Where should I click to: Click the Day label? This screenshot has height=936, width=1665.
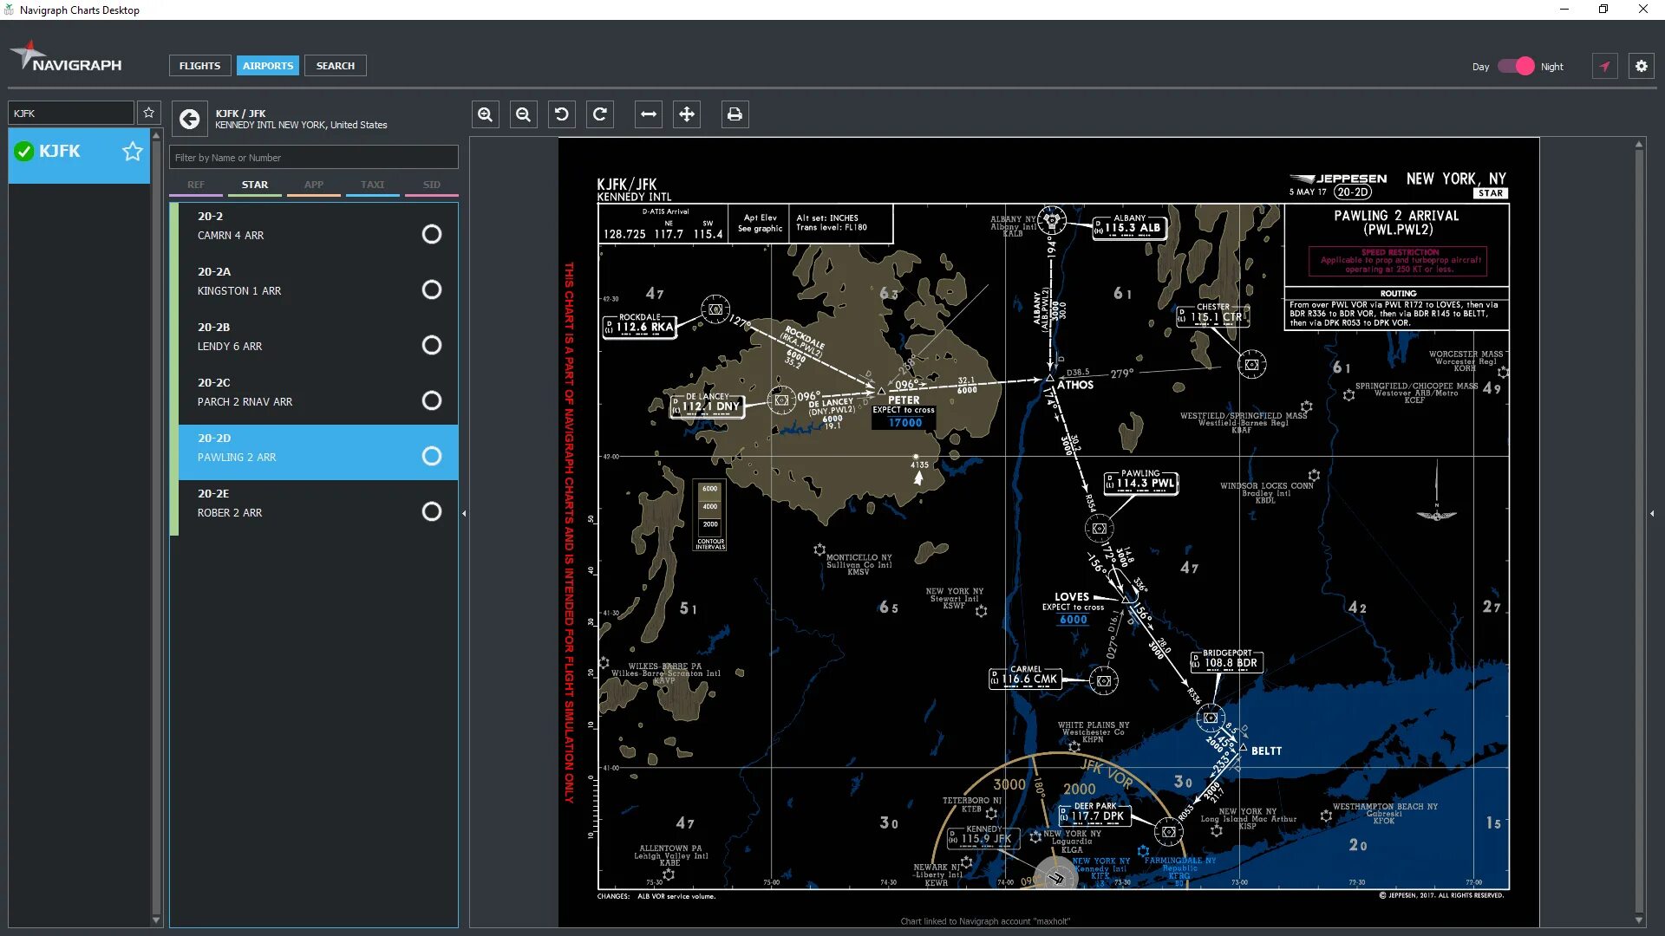(x=1480, y=67)
